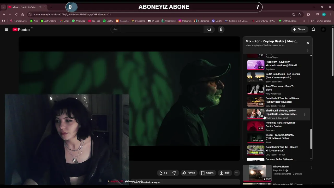The height and width of the screenshot is (188, 334).
Task: Click the Oluştur create button
Action: pos(299,30)
